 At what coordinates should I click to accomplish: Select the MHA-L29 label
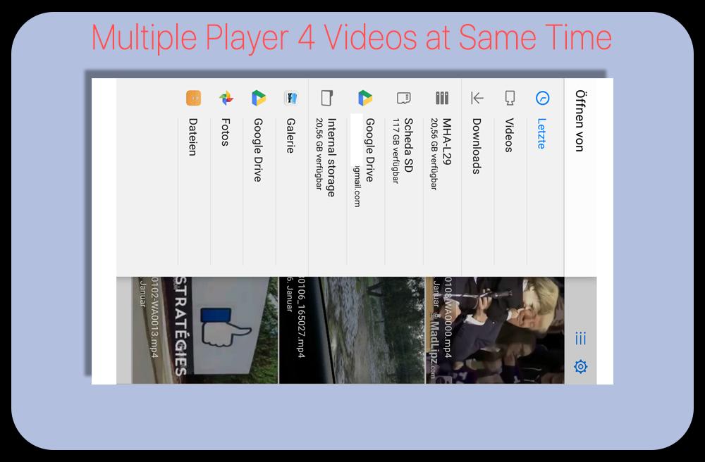[x=447, y=142]
